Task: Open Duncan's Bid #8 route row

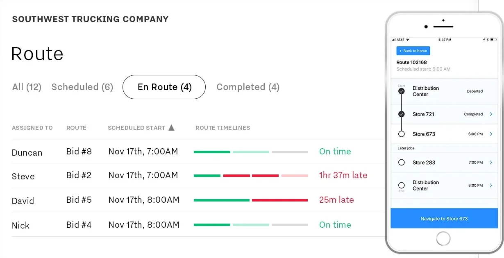Action: click(198, 152)
